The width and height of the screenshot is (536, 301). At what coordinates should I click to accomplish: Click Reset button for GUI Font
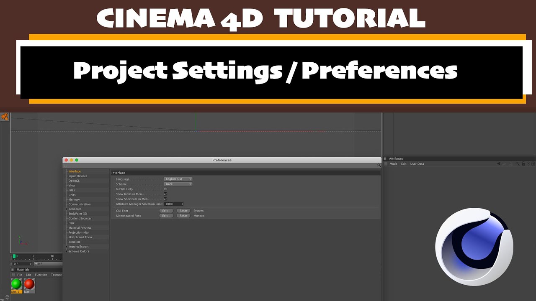coord(183,211)
